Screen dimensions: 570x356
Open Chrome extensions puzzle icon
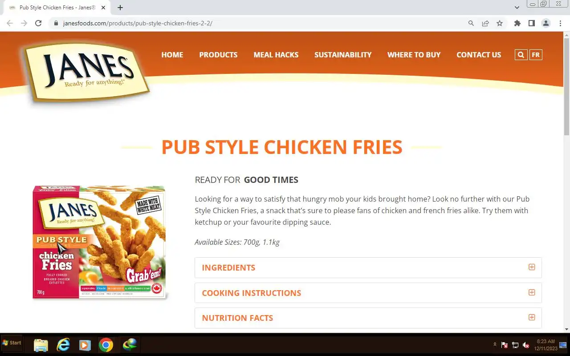[x=517, y=23]
